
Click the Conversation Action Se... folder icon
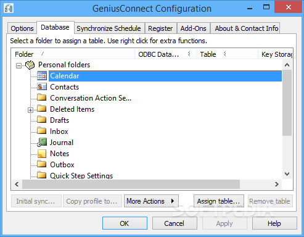42,97
